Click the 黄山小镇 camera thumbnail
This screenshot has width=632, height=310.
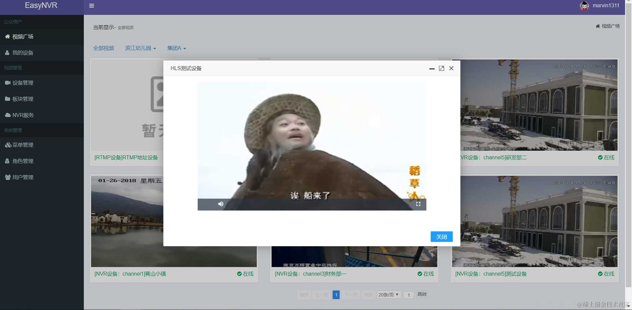point(127,221)
